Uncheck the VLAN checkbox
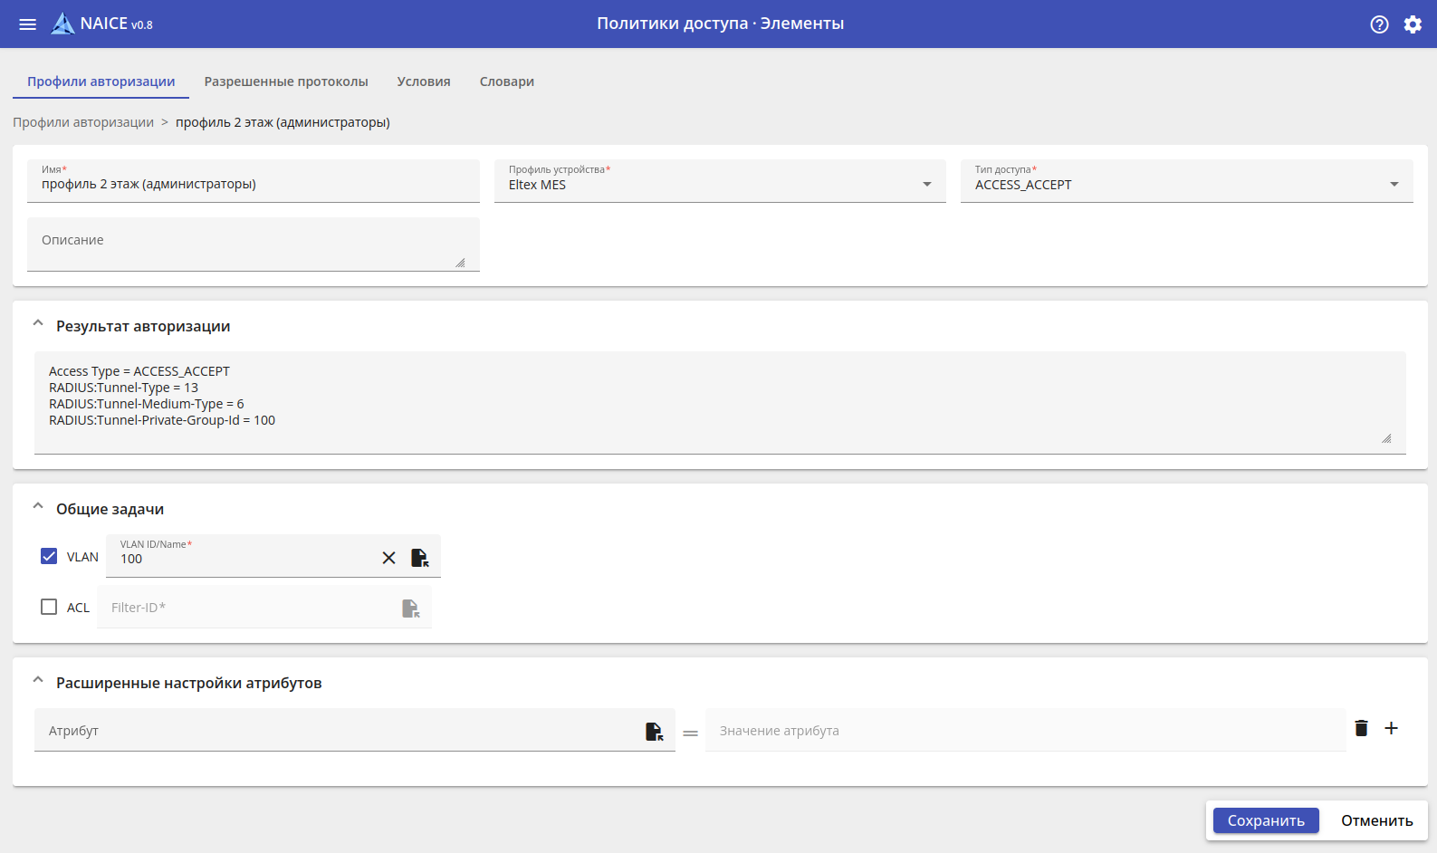The height and width of the screenshot is (853, 1437). coord(49,556)
